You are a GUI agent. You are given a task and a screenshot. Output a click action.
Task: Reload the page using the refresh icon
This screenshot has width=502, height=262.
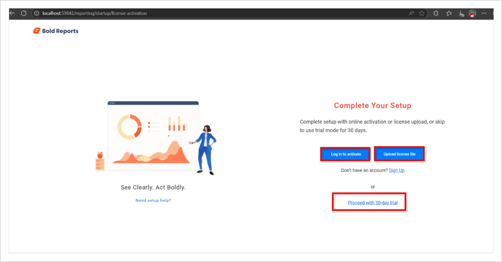24,13
